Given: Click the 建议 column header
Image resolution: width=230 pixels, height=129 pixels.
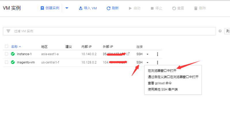Looking at the screenshot, I should 68,47.
